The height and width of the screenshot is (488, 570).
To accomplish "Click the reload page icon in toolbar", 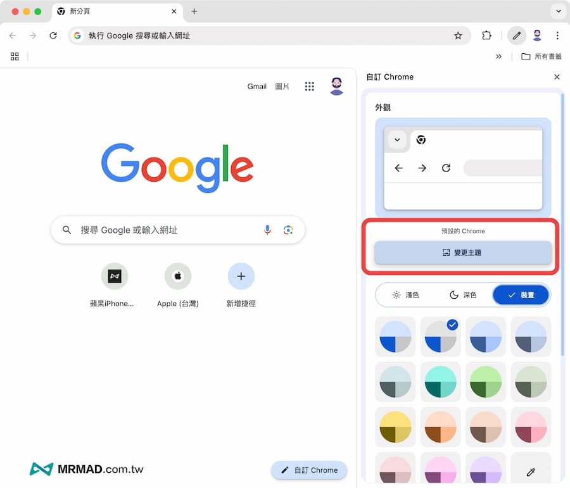I will coord(53,35).
